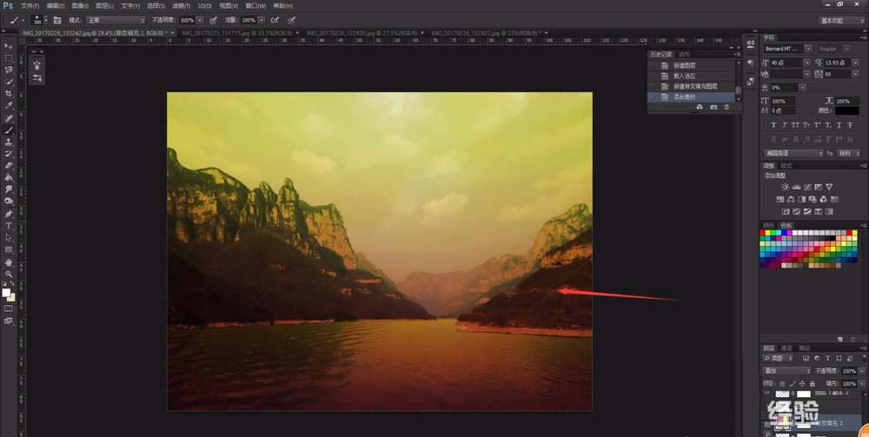The image size is (869, 437).
Task: Pick the red swatch in Swatches
Action: tap(763, 233)
